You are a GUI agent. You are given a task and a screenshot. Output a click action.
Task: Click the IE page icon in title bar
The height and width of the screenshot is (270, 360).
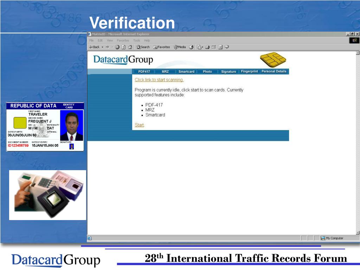click(90, 34)
